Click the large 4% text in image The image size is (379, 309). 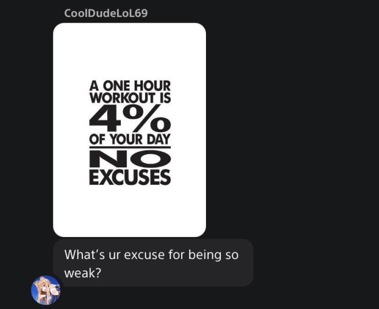point(130,118)
